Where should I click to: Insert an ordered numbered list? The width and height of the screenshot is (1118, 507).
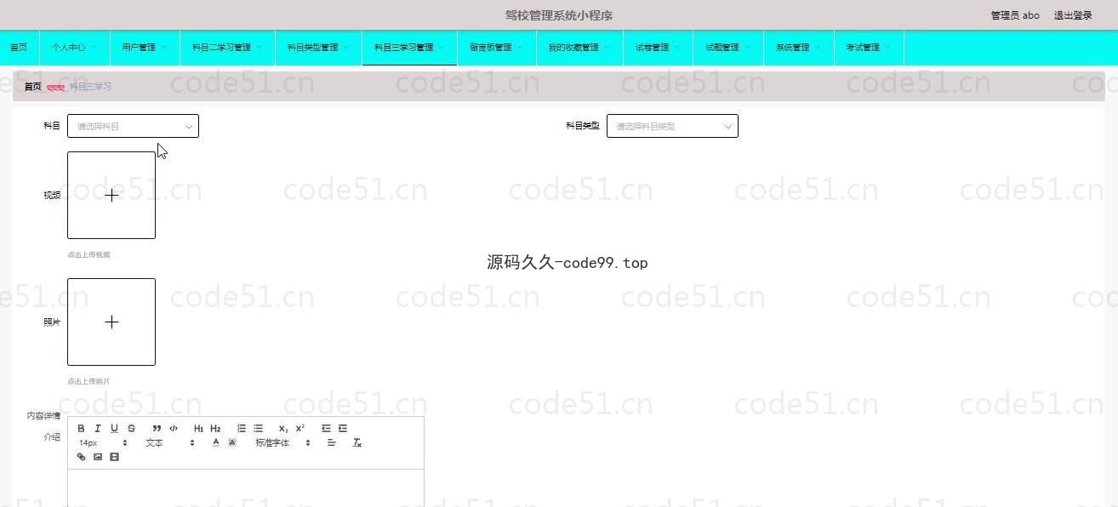point(242,428)
